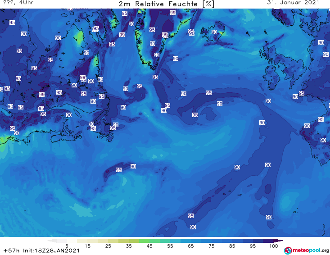Viewport: 330px width, 255px height.
Task: Click legend value 15
Action: (x=87, y=246)
